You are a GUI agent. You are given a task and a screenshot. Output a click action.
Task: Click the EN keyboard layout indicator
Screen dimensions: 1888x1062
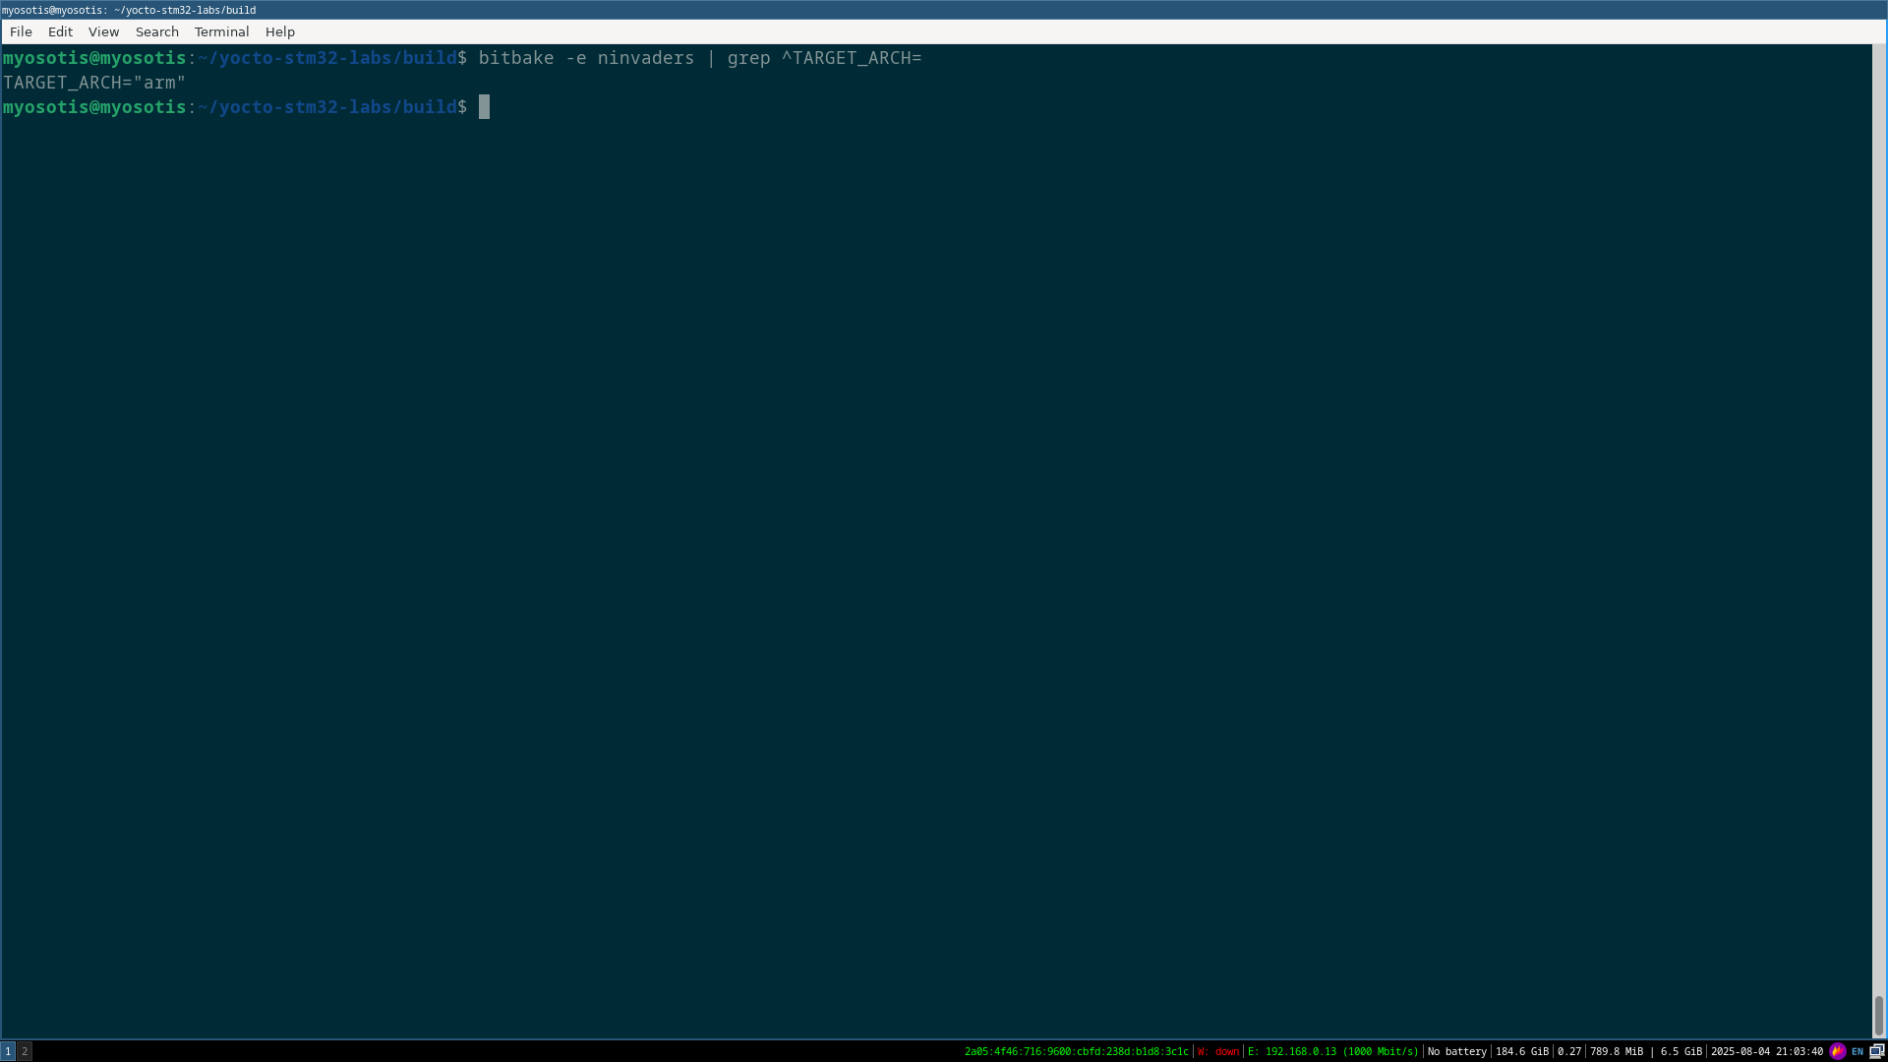coord(1858,1051)
